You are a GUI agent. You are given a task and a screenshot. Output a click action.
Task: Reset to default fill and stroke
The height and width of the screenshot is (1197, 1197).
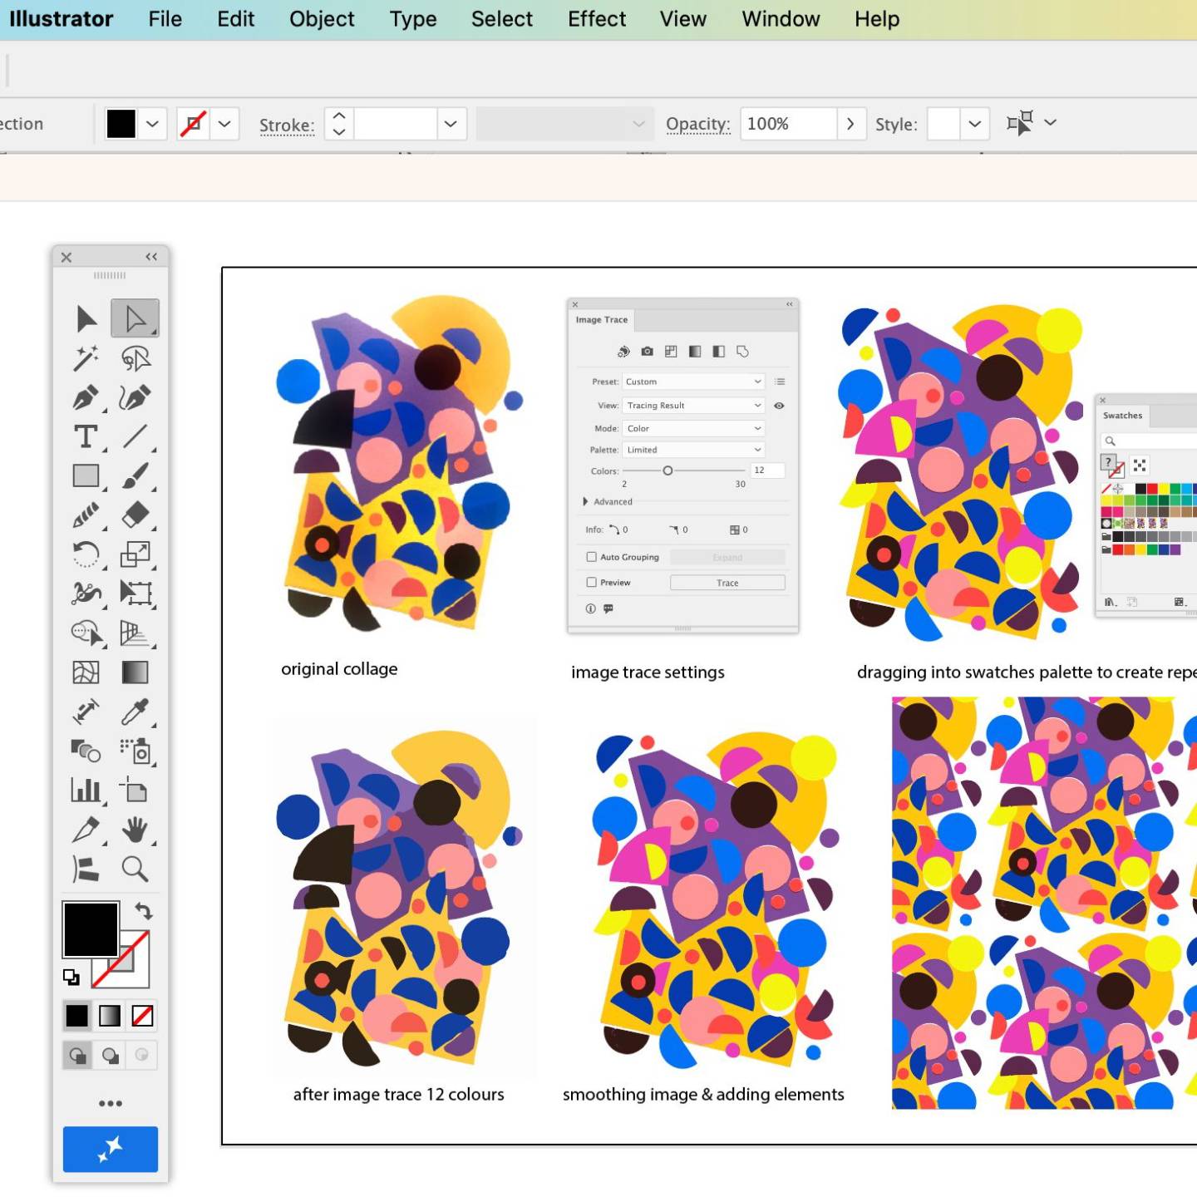pyautogui.click(x=71, y=977)
